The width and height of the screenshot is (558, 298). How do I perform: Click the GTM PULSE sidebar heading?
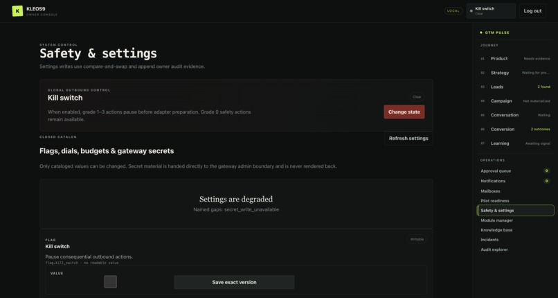(x=497, y=33)
